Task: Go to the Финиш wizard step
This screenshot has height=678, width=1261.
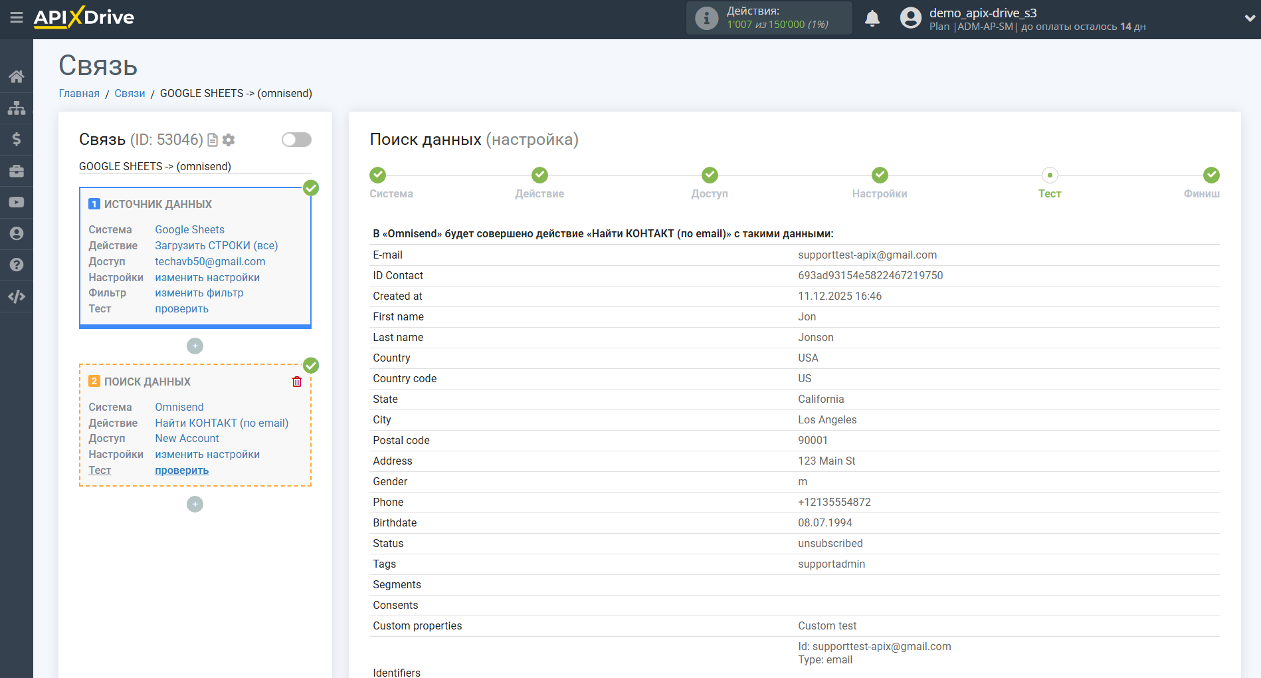Action: click(1211, 175)
